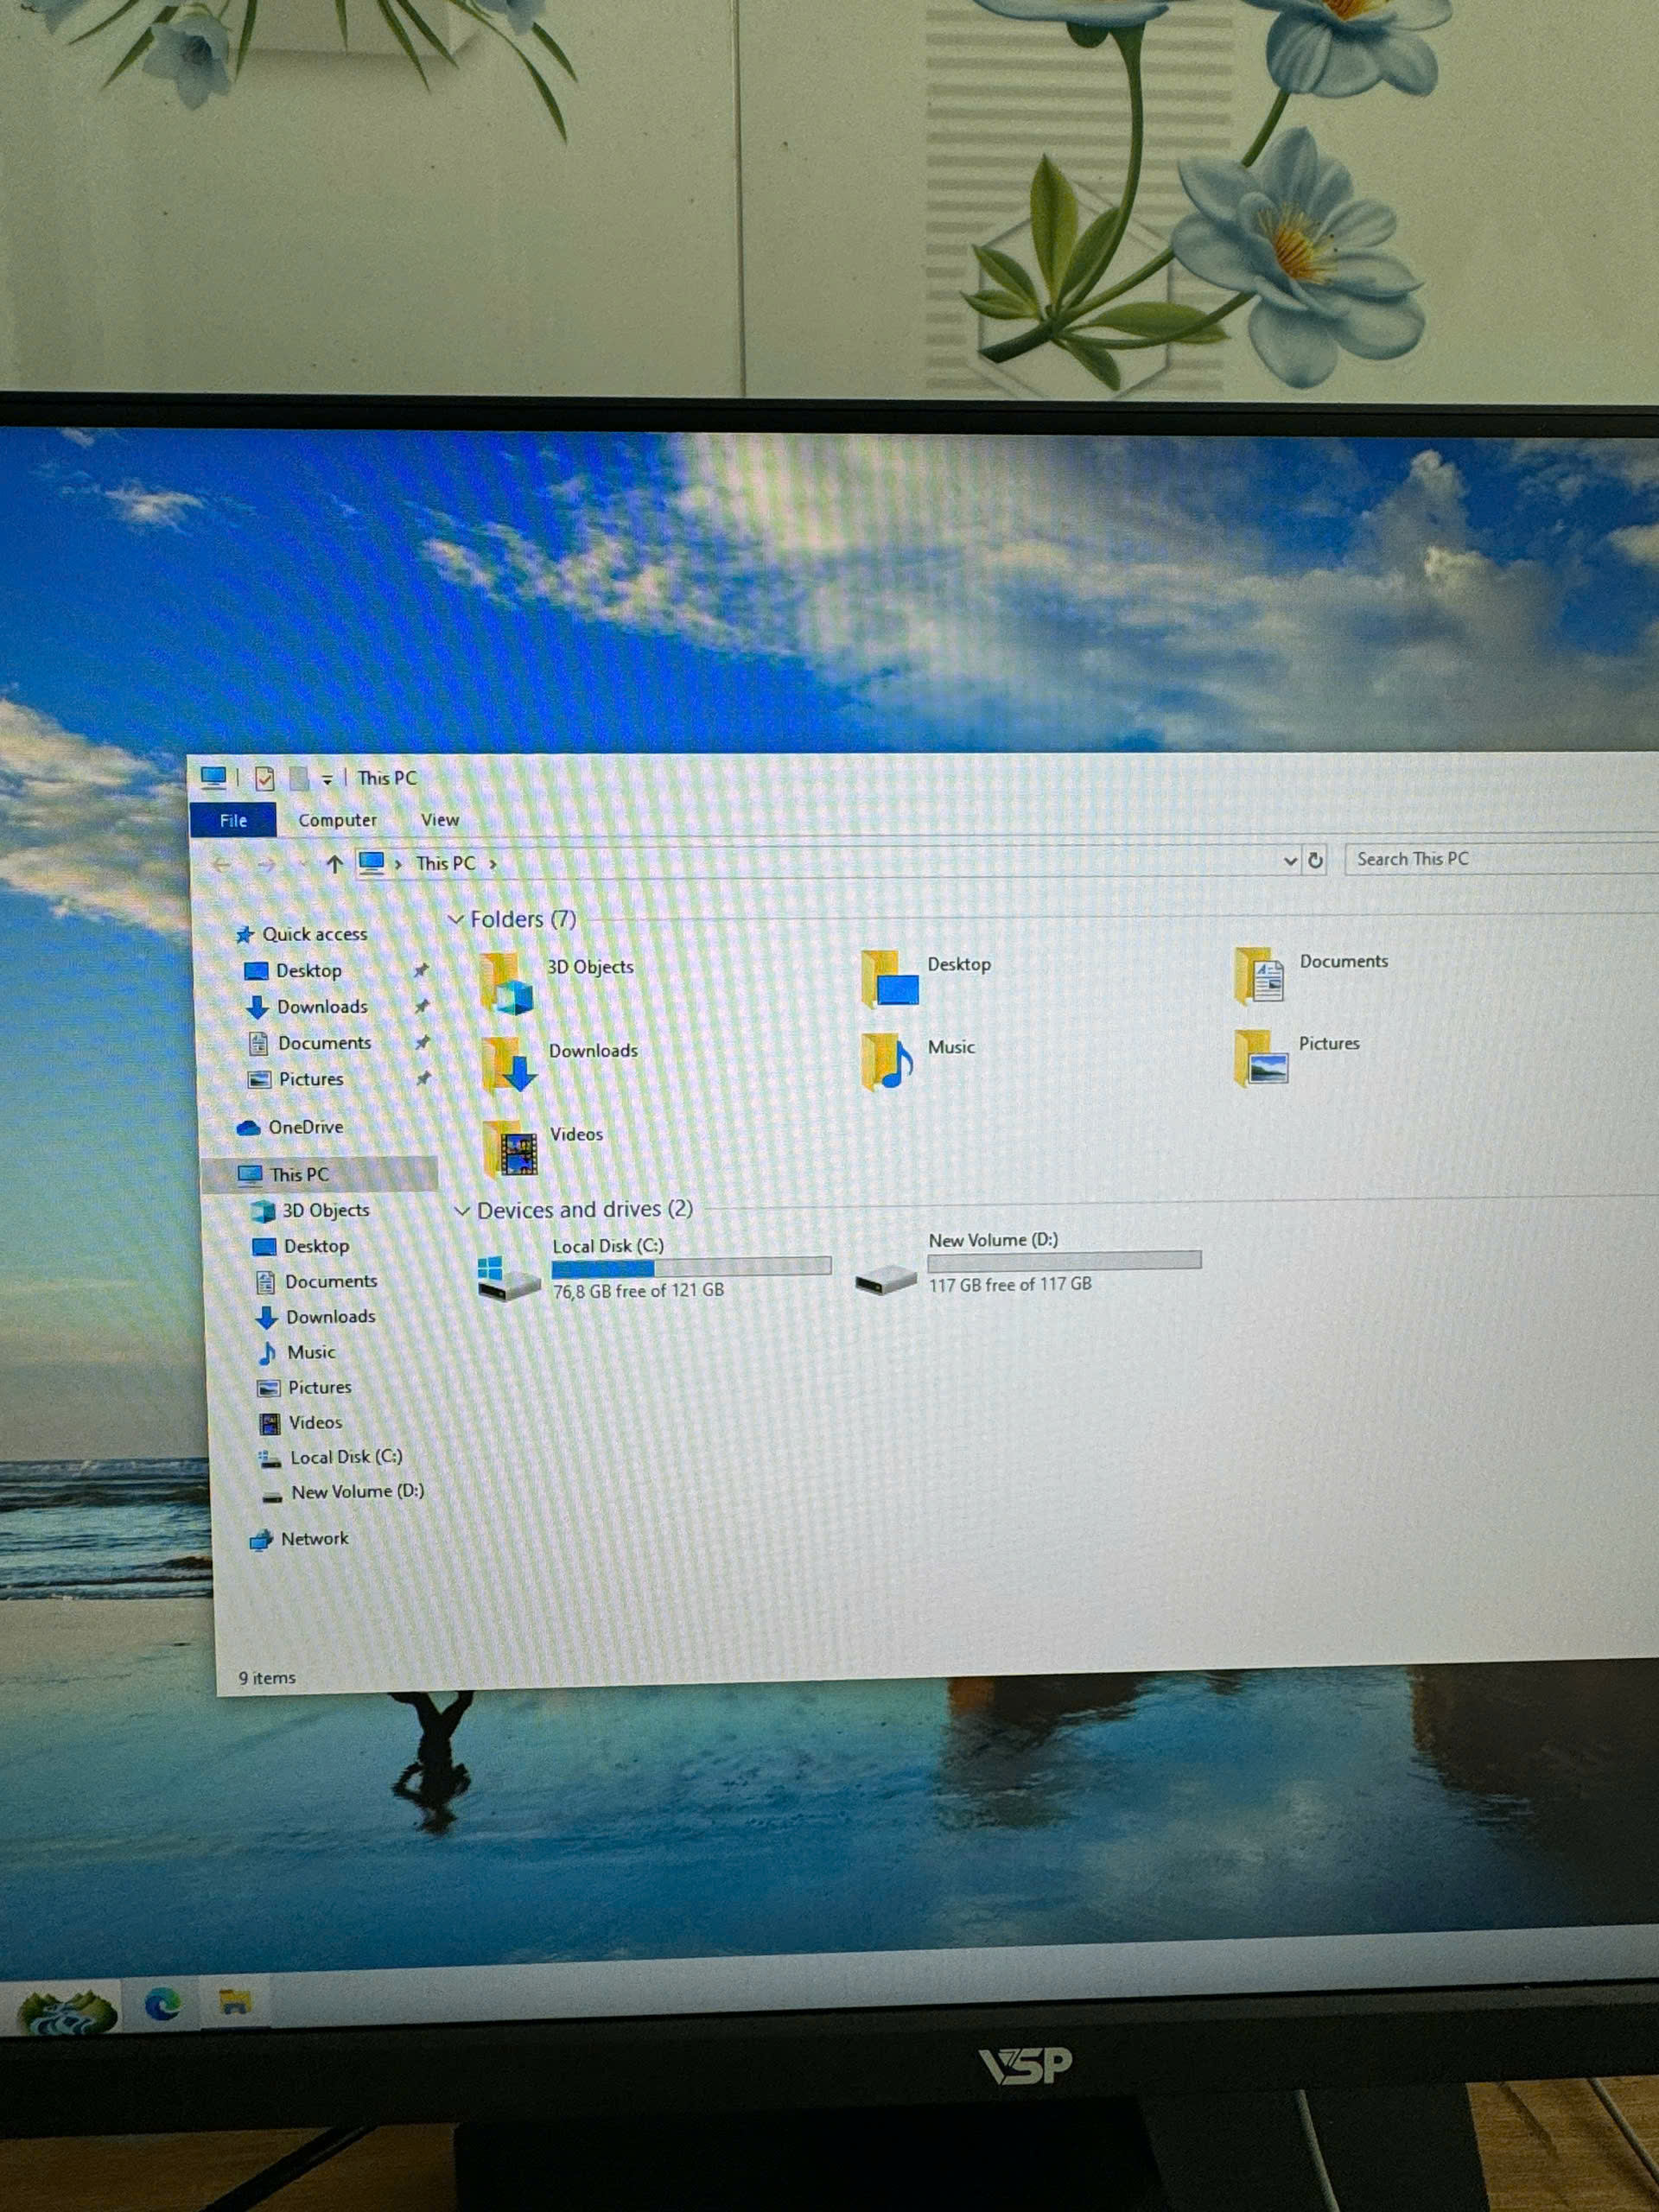
Task: Open the Downloads folder icon in Folders
Action: pos(509,1064)
